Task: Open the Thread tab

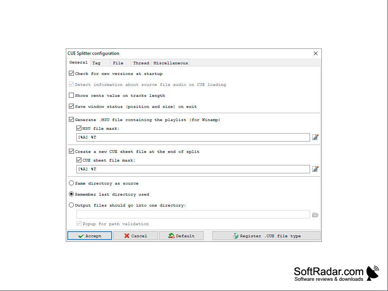Action: coord(141,63)
